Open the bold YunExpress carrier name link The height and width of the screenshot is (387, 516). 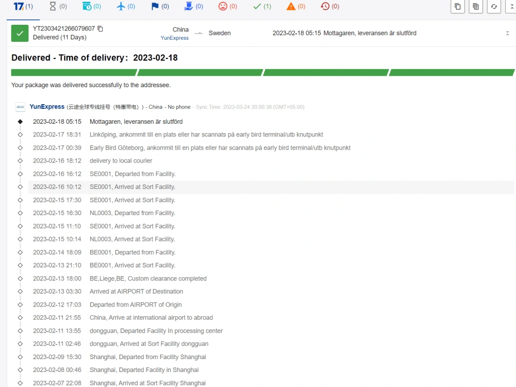tap(47, 107)
